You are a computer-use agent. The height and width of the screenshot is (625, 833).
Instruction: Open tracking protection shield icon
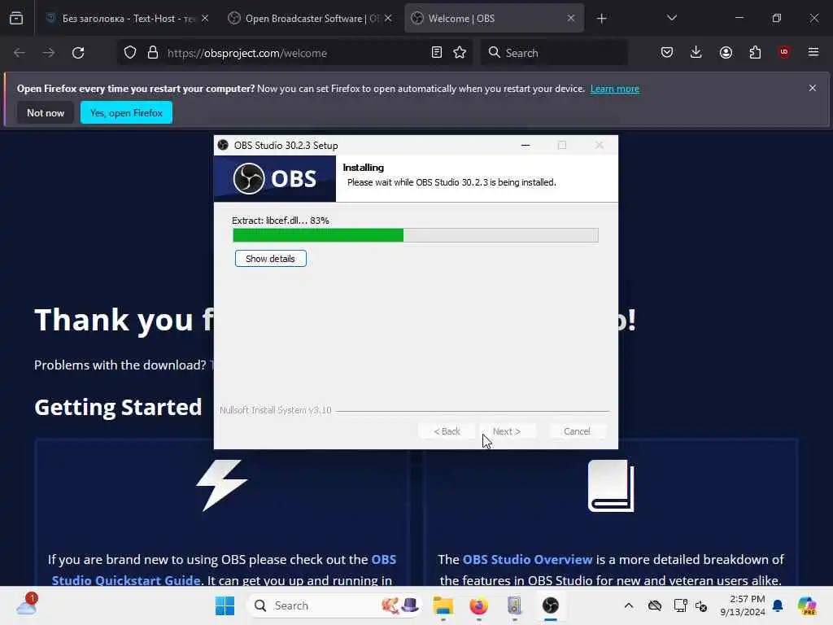tap(130, 53)
